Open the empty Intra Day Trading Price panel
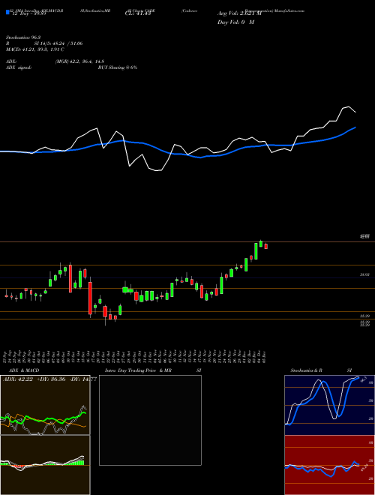Image resolution: width=375 pixels, height=495 pixels. click(x=150, y=420)
